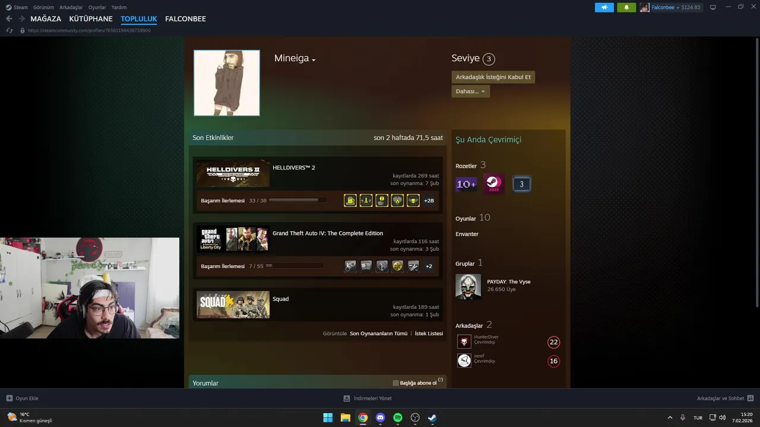Open the HELLDIVERS 2 game banner

(x=233, y=173)
